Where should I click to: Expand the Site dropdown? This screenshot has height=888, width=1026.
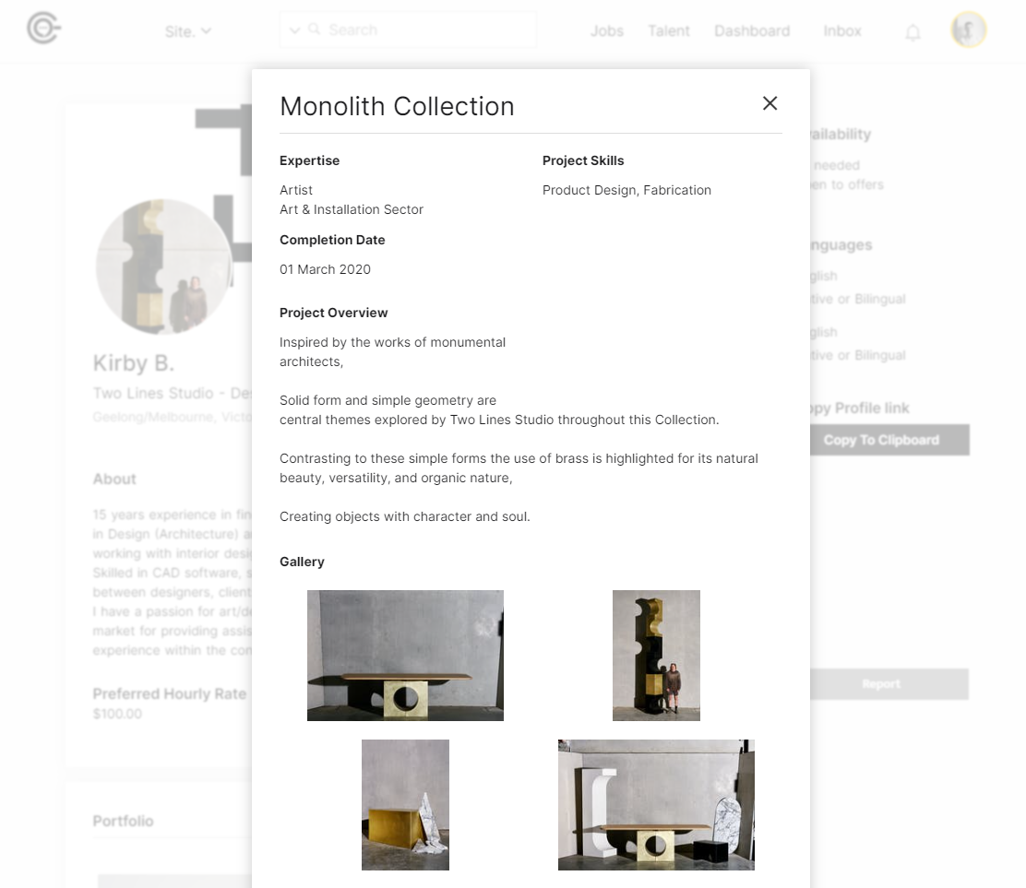188,31
